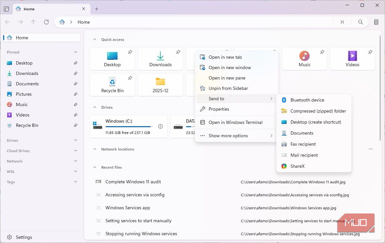This screenshot has width=385, height=243.
Task: Navigate up one directory level
Action: tap(33, 22)
